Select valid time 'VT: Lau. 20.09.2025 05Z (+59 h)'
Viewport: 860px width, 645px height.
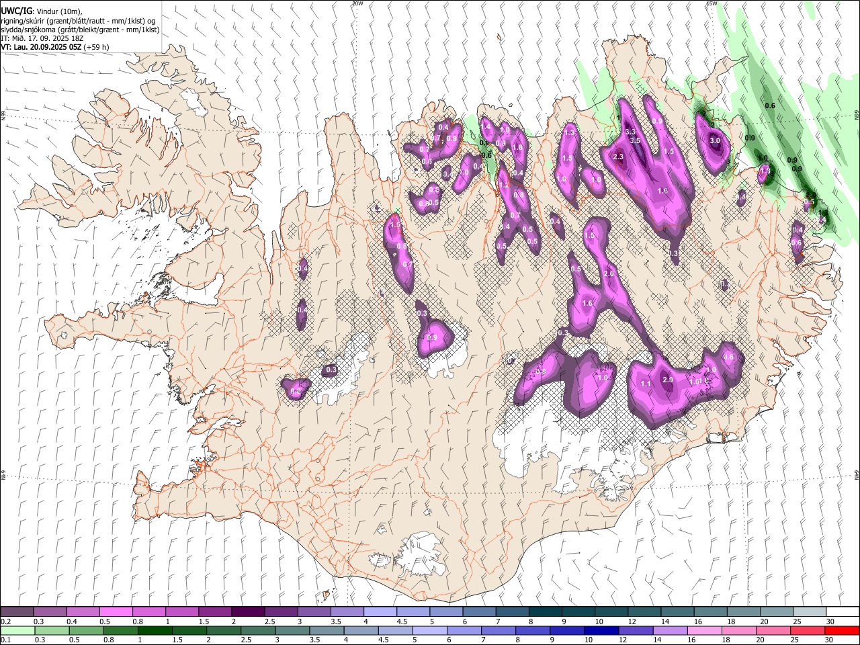55,47
